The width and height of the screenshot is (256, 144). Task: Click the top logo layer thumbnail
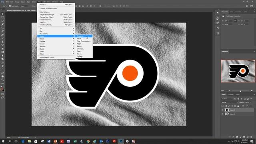tap(227, 110)
